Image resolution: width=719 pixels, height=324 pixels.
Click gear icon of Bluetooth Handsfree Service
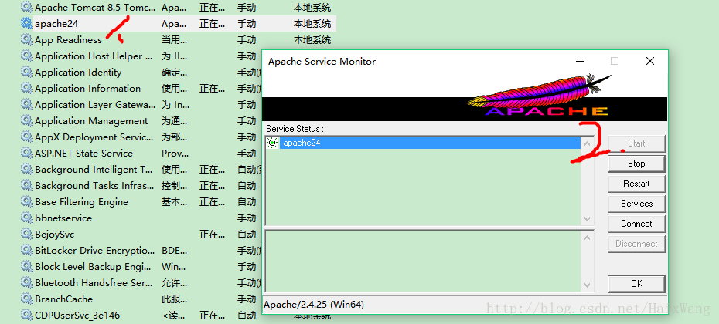(27, 283)
